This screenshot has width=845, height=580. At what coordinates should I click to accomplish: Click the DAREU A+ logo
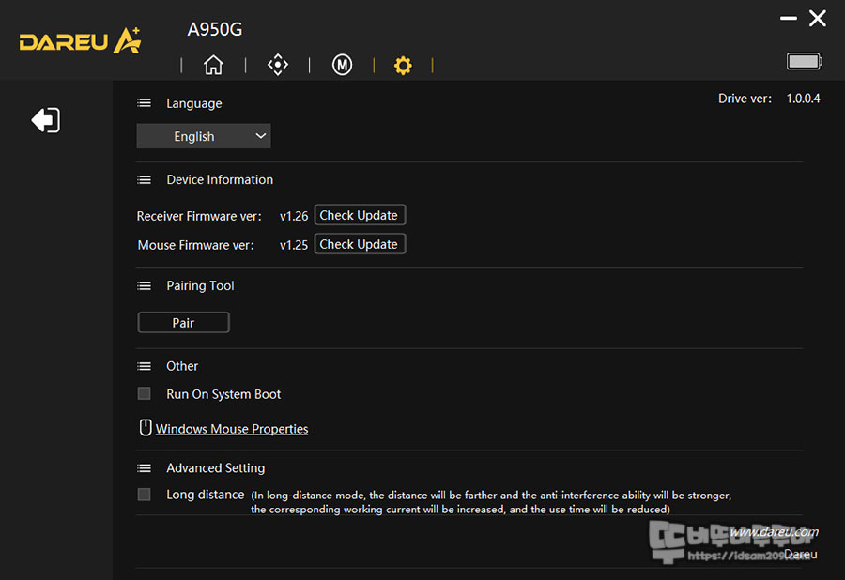point(81,40)
